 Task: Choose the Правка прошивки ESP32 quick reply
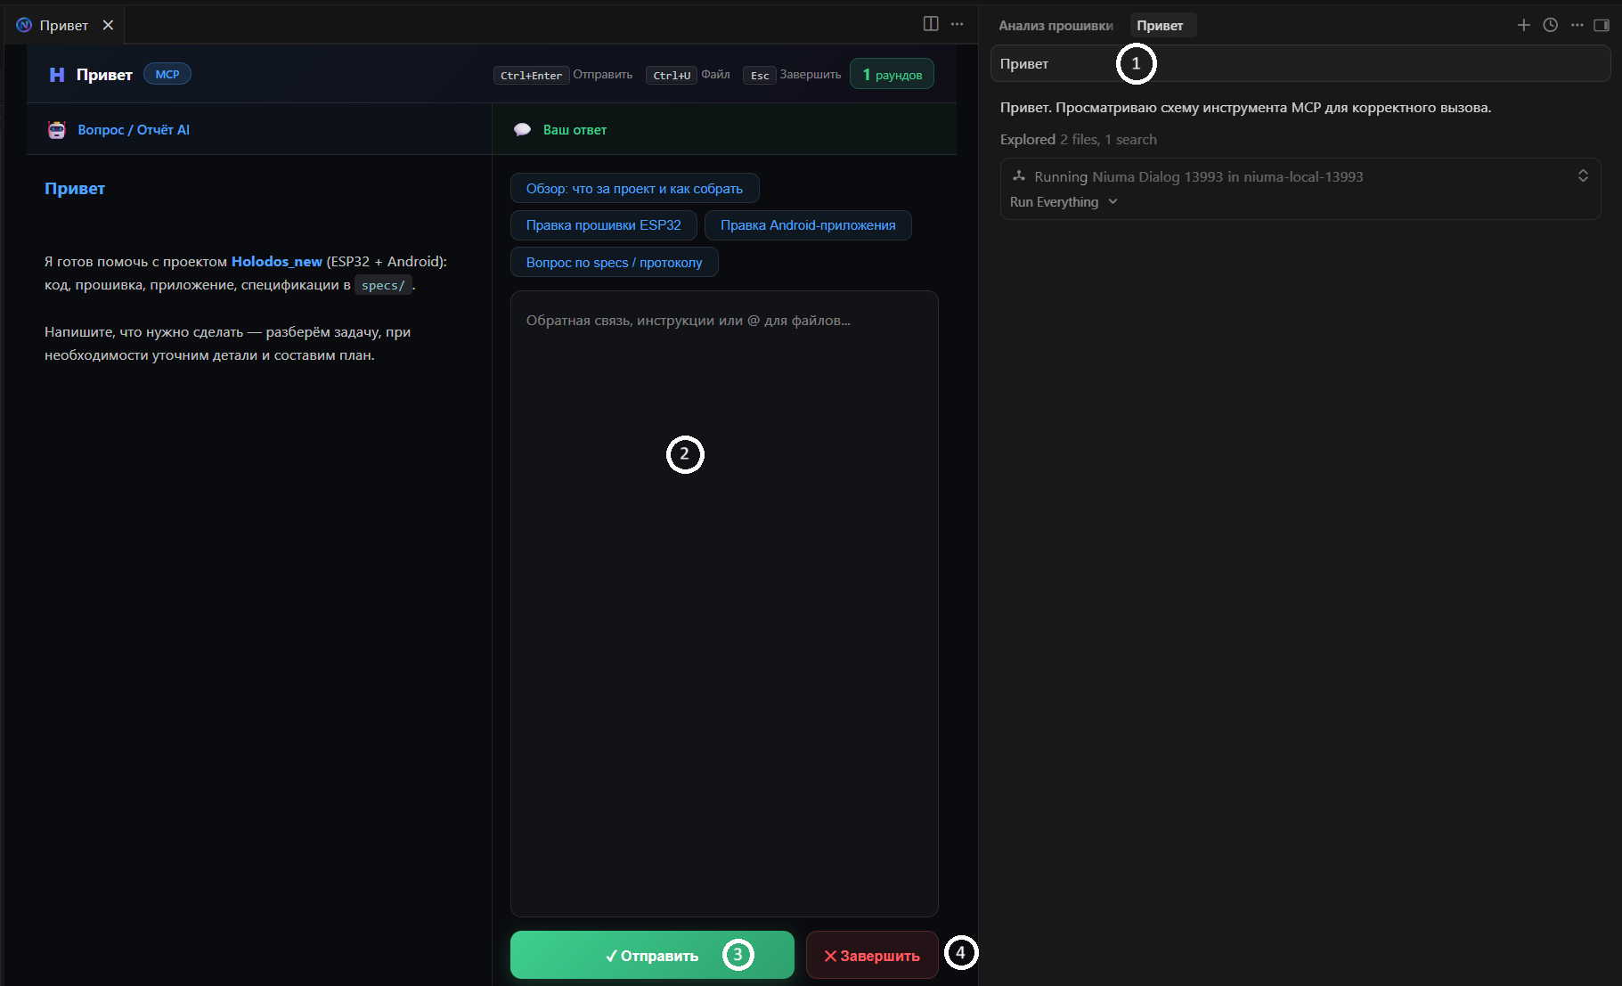click(x=603, y=225)
